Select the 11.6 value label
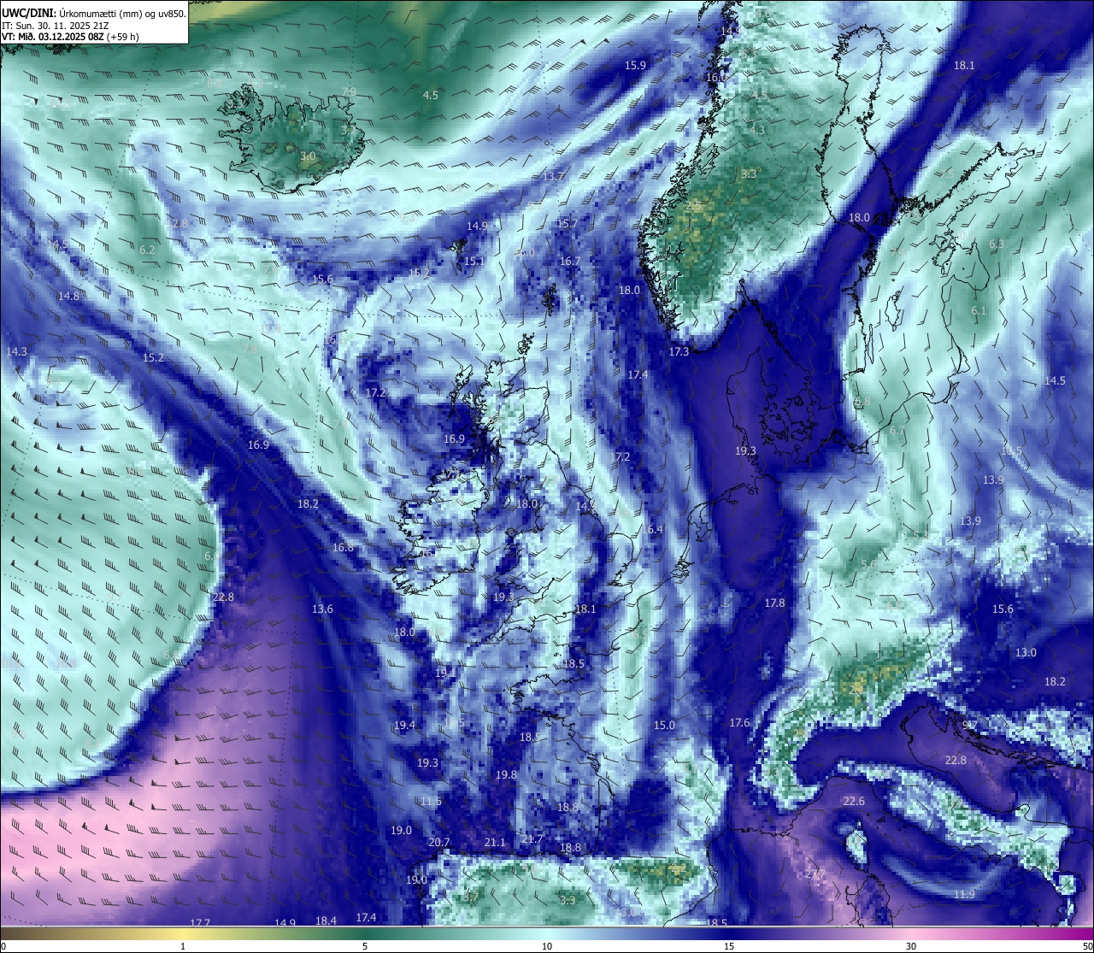1094x953 pixels. point(431,801)
